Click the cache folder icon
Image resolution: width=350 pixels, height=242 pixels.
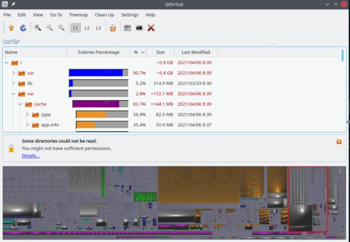(28, 104)
